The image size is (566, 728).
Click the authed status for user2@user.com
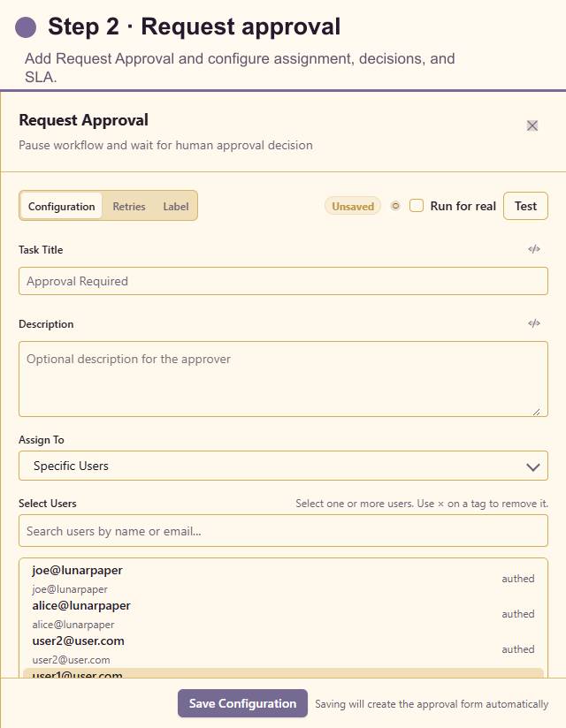point(518,649)
